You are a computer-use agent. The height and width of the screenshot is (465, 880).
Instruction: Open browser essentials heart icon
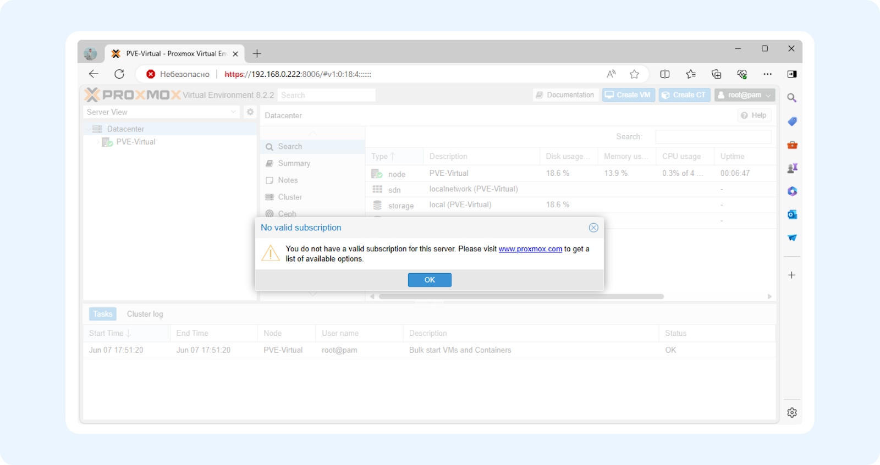click(742, 74)
